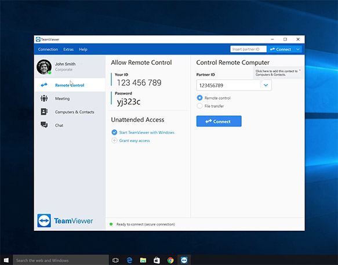Launch Microsoft Edge from the taskbar

tap(129, 260)
